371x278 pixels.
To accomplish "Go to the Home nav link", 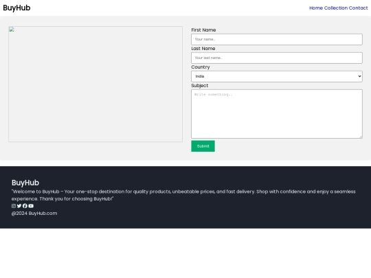I will (x=316, y=8).
